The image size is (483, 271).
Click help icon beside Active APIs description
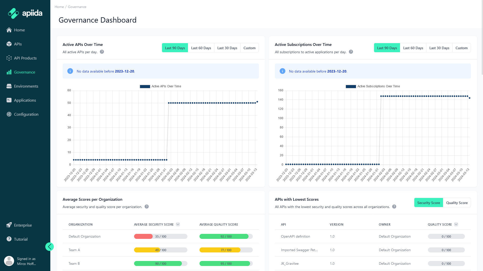point(102,52)
